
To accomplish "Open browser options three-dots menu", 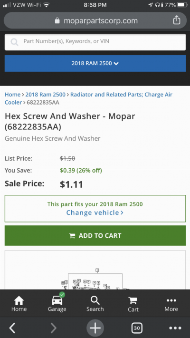I will tap(175, 328).
